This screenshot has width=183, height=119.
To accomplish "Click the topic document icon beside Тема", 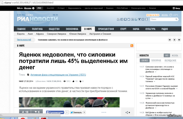I will 28,74.
